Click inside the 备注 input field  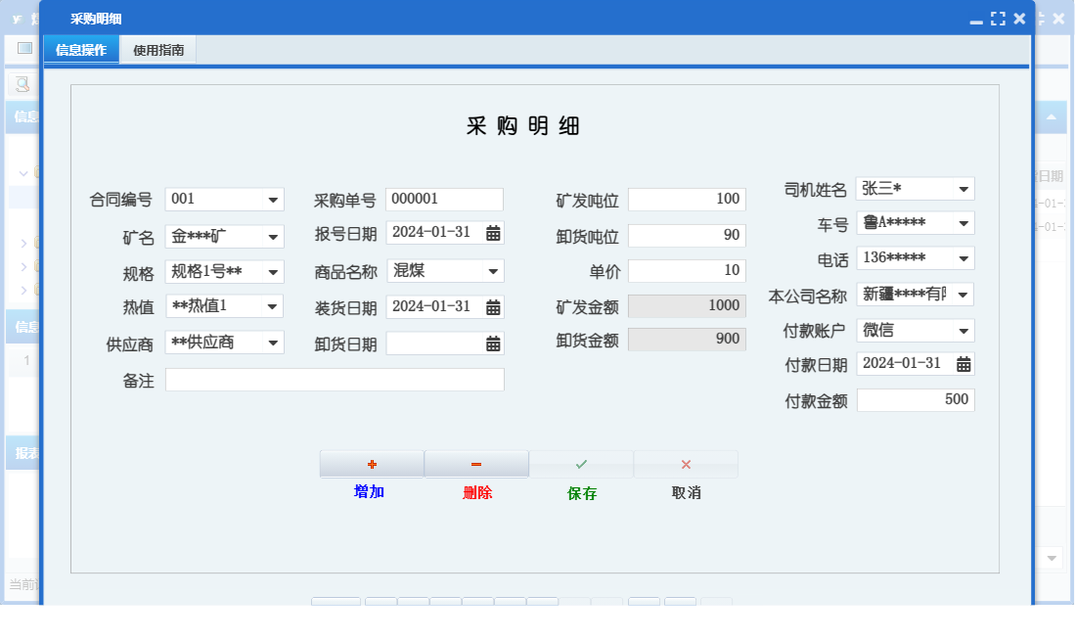(x=335, y=380)
